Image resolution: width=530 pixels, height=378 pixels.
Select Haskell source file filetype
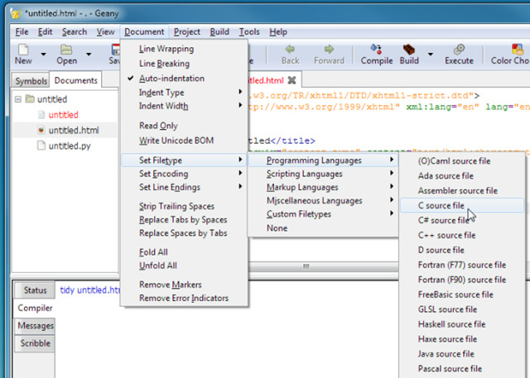click(x=462, y=324)
